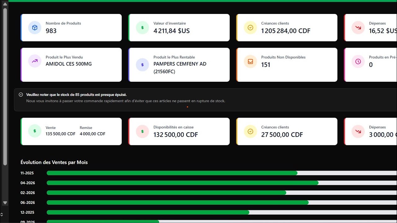
Task: Click the 04-2026 sales progress bar
Action: pyautogui.click(x=222, y=183)
